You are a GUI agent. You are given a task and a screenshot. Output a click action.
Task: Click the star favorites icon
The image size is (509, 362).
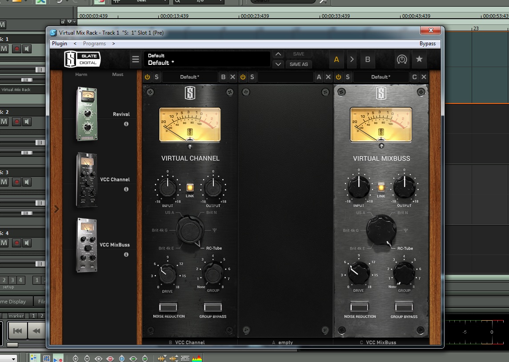pos(419,59)
